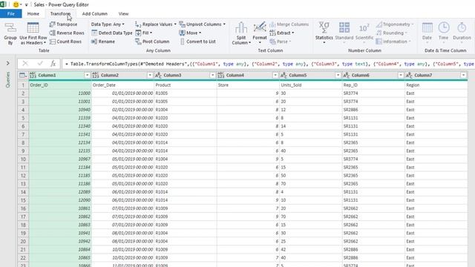The width and height of the screenshot is (475, 267).
Task: Open Column7 filter dropdown
Action: coord(463,75)
